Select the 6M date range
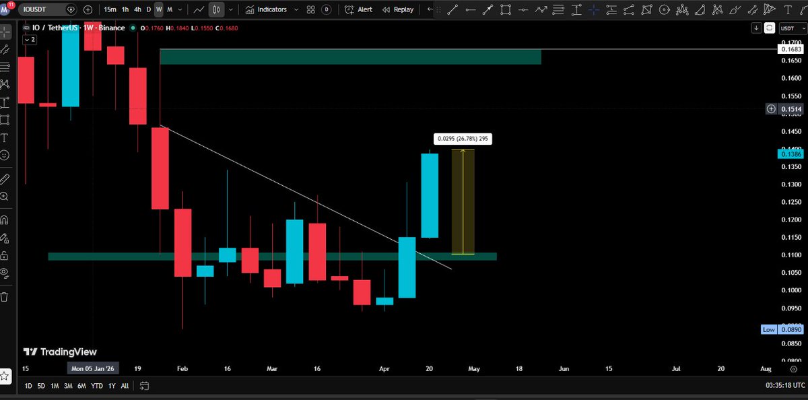The image size is (808, 400). tap(81, 386)
